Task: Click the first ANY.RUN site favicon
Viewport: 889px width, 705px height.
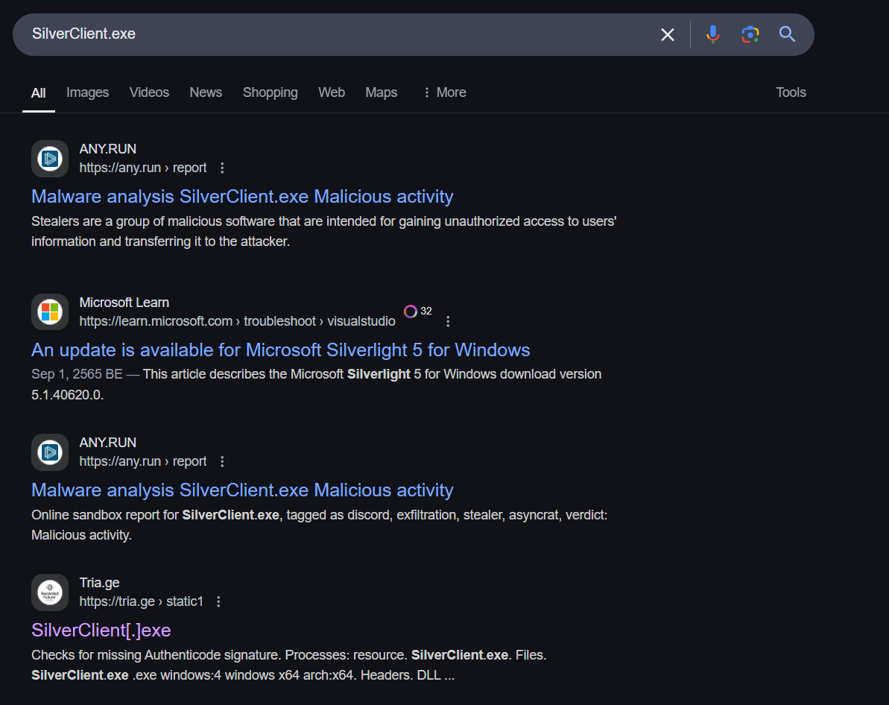Action: pos(50,159)
